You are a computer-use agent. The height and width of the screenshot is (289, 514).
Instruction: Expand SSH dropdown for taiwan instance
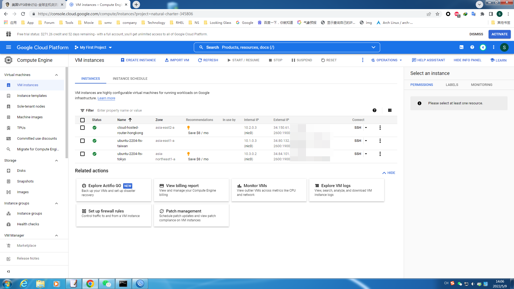366,141
